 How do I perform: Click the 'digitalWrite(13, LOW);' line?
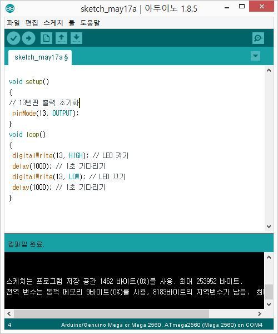[68, 176]
